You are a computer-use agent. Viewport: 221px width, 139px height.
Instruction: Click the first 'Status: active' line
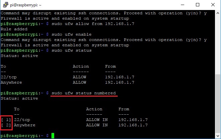[x=19, y=56]
